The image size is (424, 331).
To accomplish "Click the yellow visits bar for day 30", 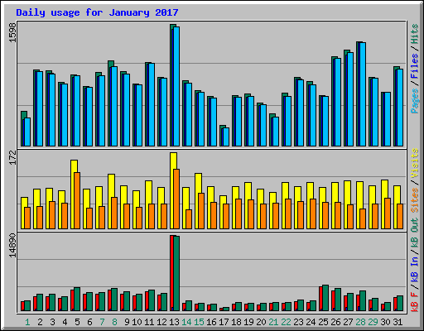I will 385,204.
